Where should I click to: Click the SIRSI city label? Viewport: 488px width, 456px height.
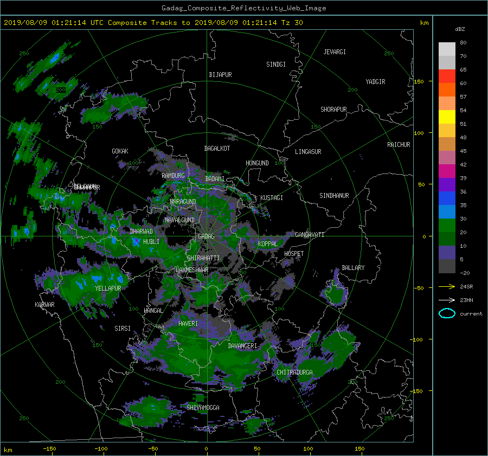point(123,329)
